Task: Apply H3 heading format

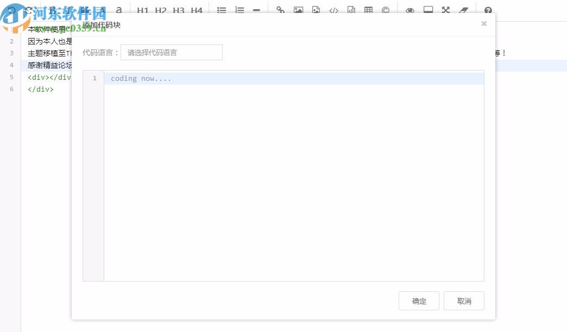Action: [x=179, y=10]
